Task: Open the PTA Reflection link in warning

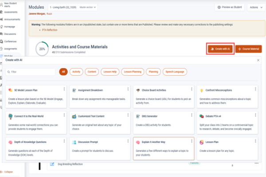Action: pos(50,30)
